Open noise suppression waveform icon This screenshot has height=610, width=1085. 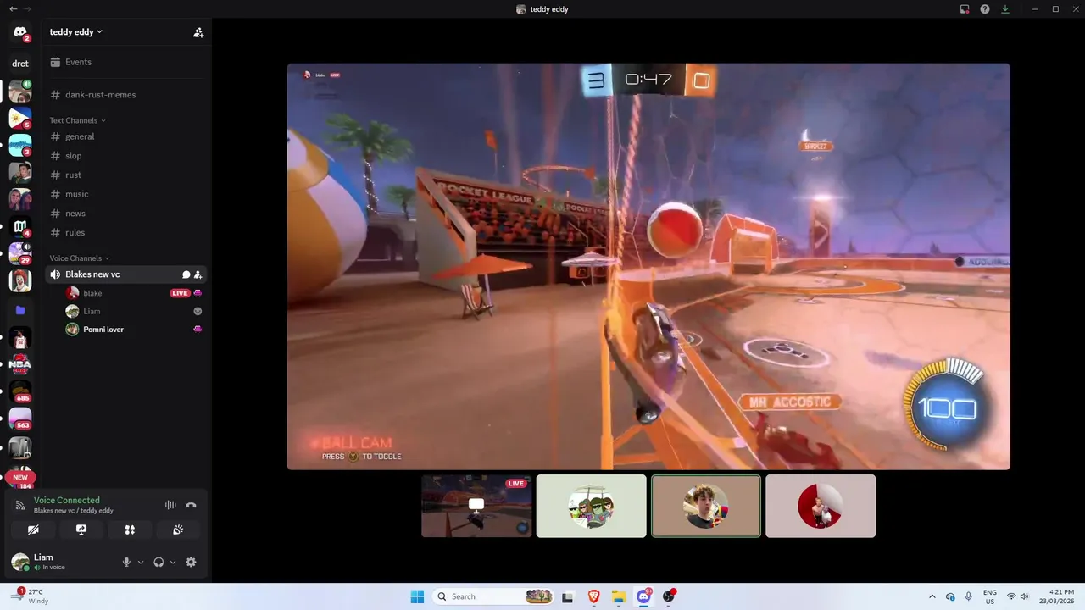pos(170,505)
